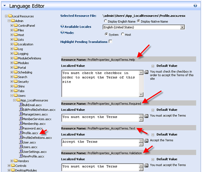Collapse the Users folder in the tree

click(12, 95)
